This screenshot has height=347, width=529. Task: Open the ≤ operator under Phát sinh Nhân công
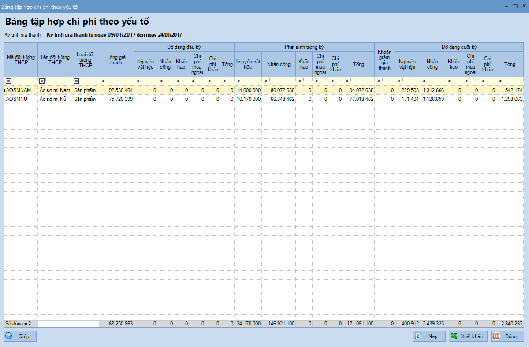(265, 81)
